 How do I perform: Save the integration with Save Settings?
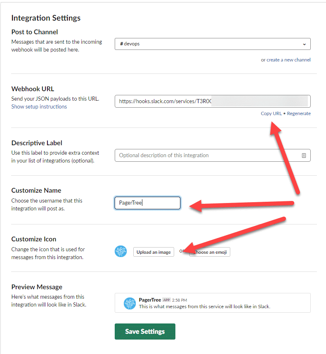[145, 331]
